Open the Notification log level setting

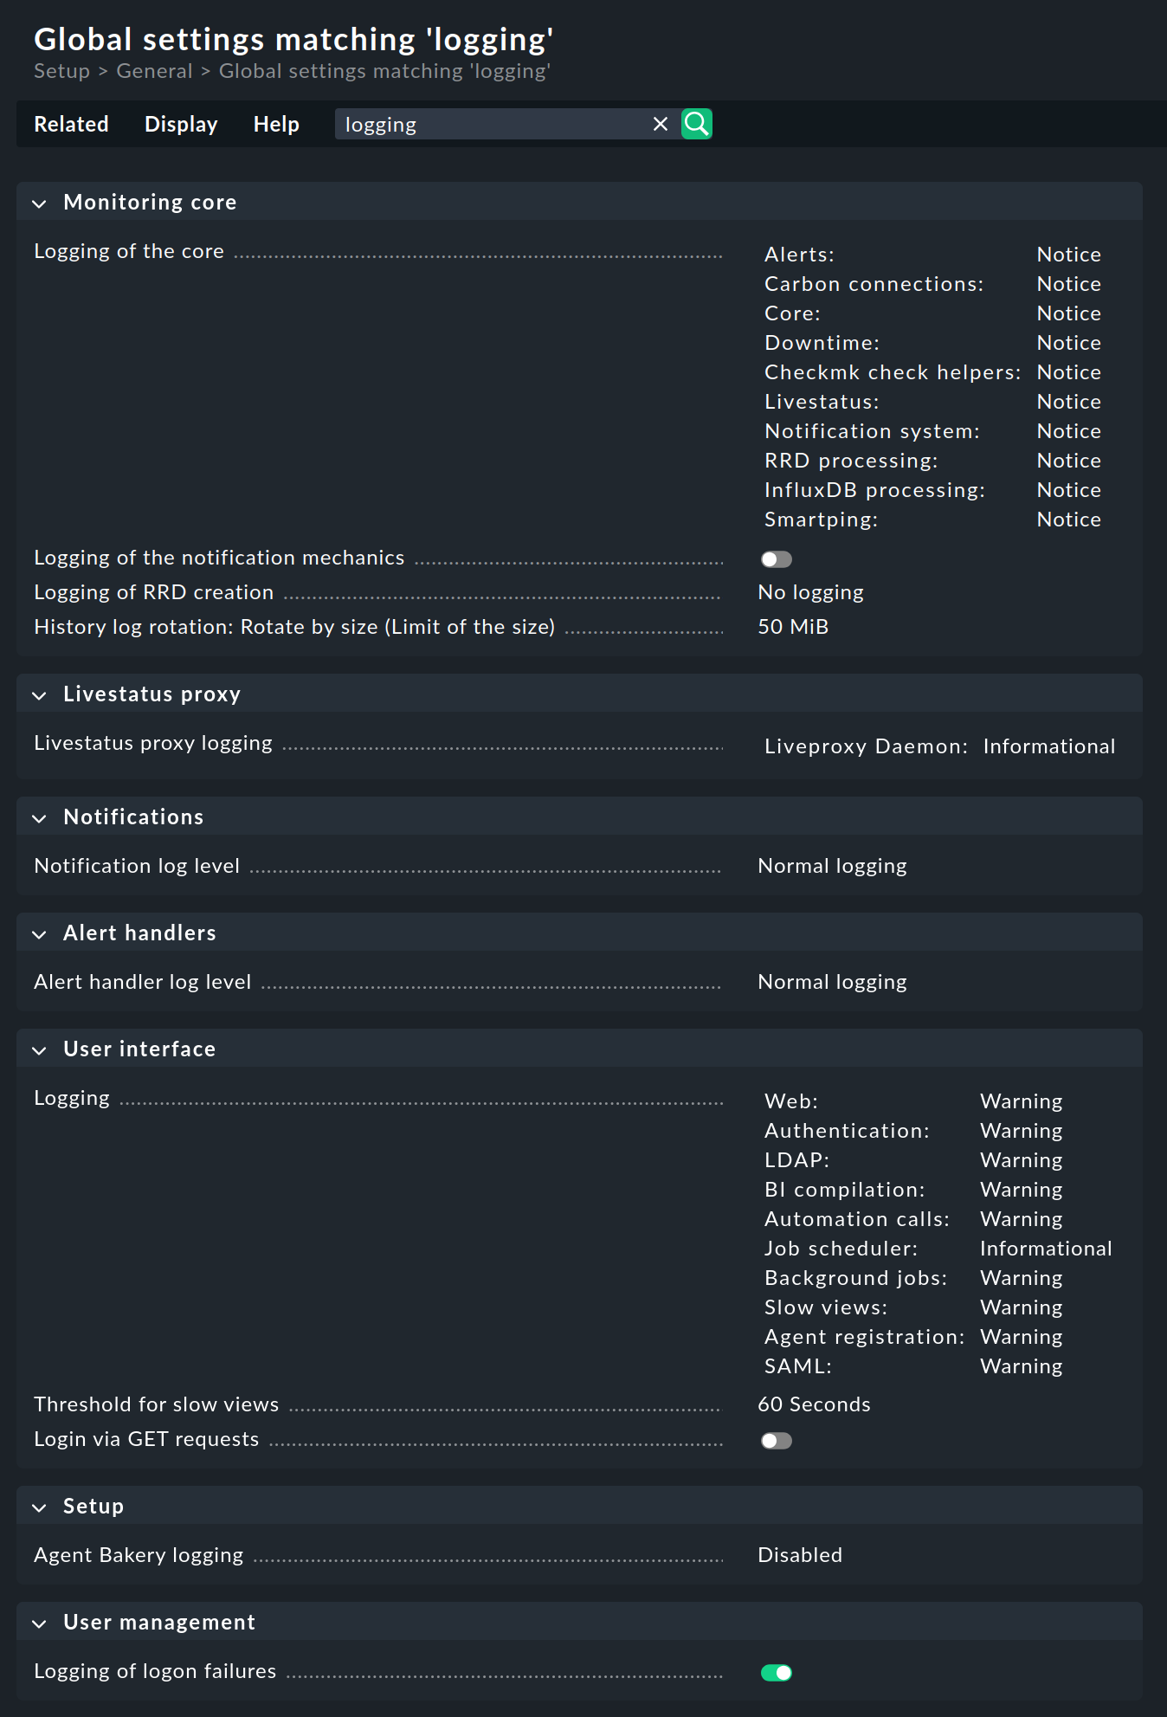click(136, 865)
